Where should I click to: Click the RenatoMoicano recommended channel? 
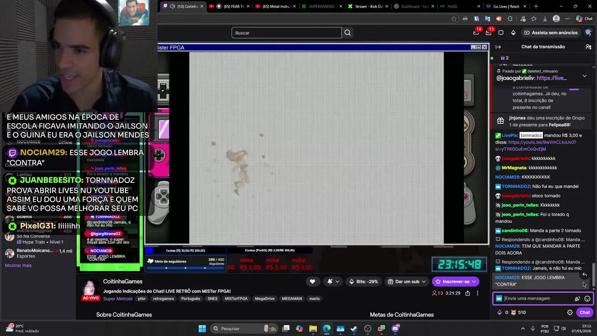point(38,253)
